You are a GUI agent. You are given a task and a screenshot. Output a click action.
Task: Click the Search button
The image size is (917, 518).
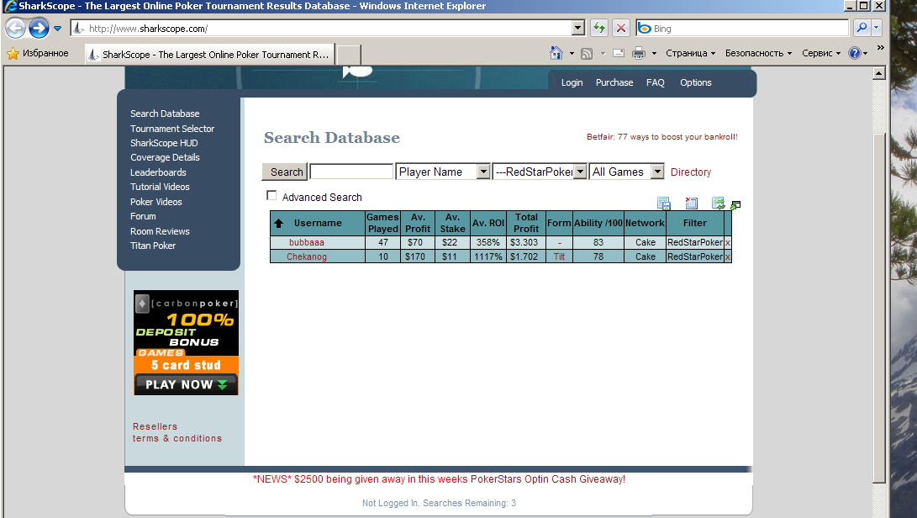pyautogui.click(x=285, y=172)
